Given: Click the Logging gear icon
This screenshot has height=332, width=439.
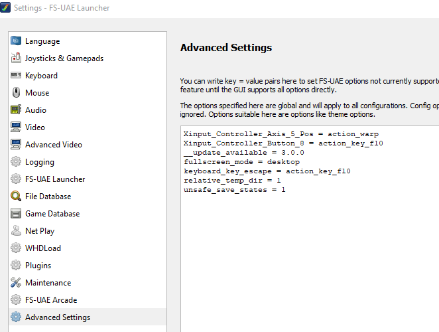Looking at the screenshot, I should pyautogui.click(x=16, y=161).
